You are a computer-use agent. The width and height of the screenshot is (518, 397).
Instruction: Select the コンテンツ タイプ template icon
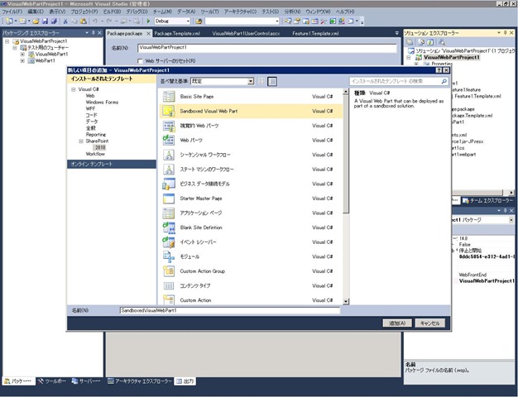169,285
